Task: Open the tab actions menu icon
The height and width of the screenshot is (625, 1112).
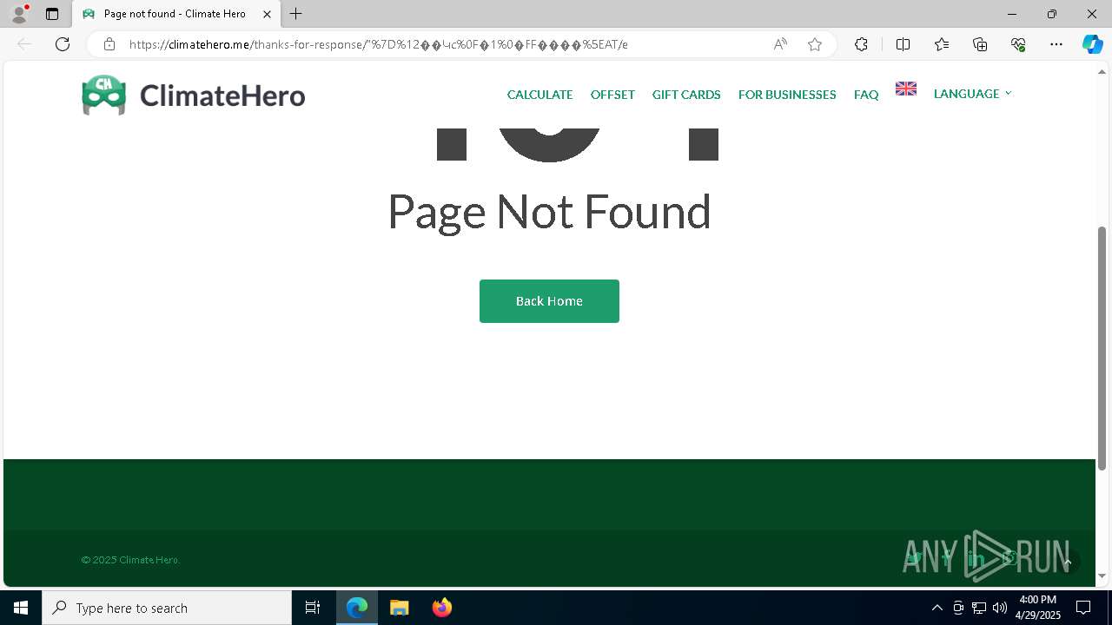Action: click(52, 14)
